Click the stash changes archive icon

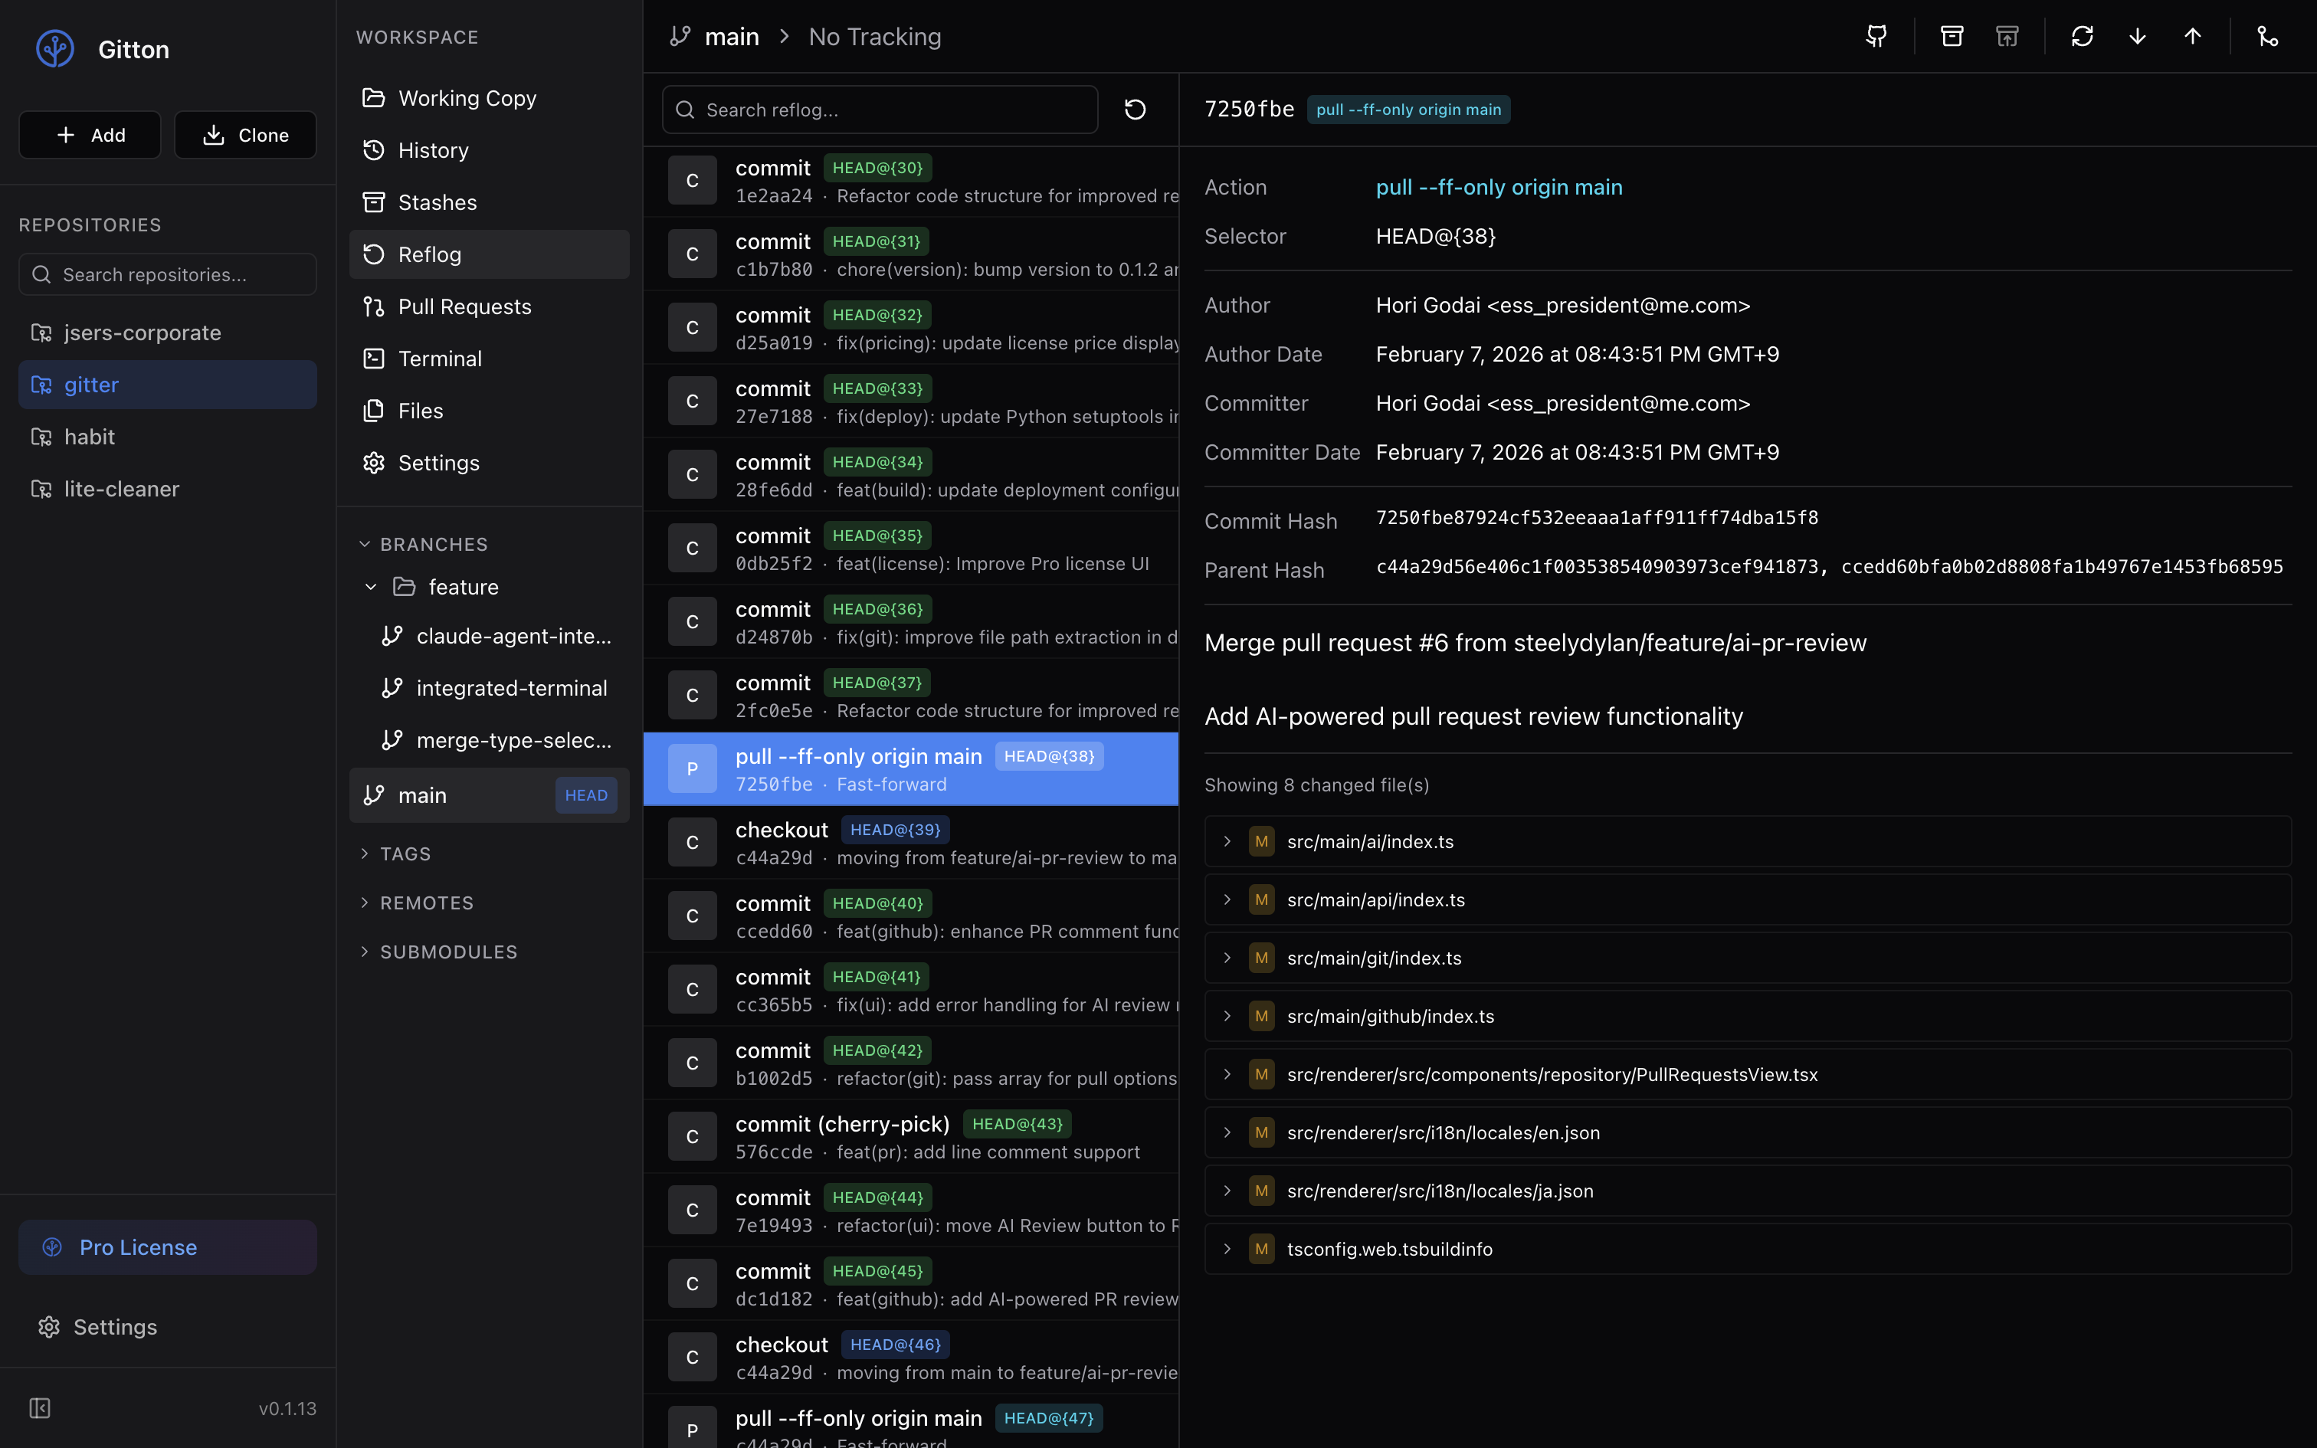pyautogui.click(x=1952, y=37)
